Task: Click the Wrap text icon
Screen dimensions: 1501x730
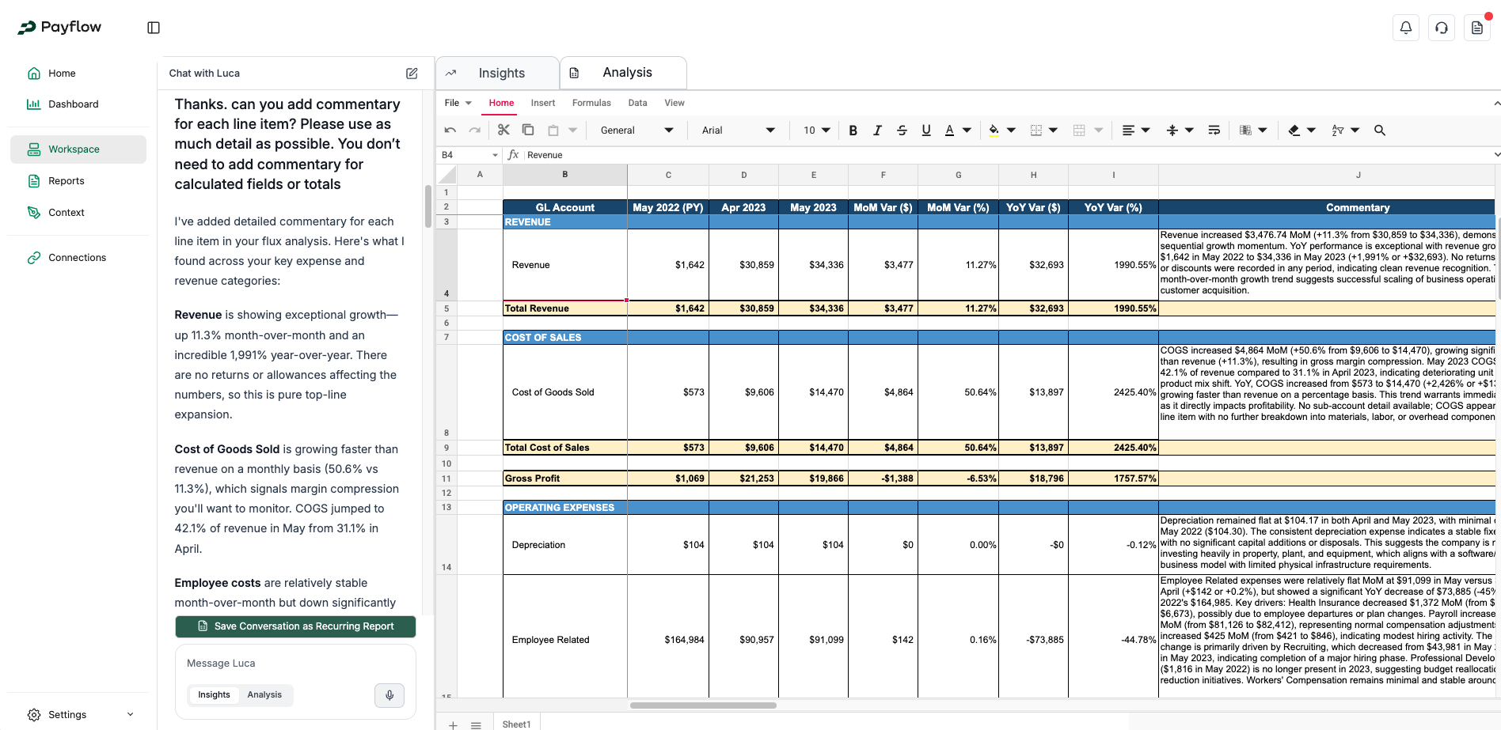Action: tap(1214, 130)
